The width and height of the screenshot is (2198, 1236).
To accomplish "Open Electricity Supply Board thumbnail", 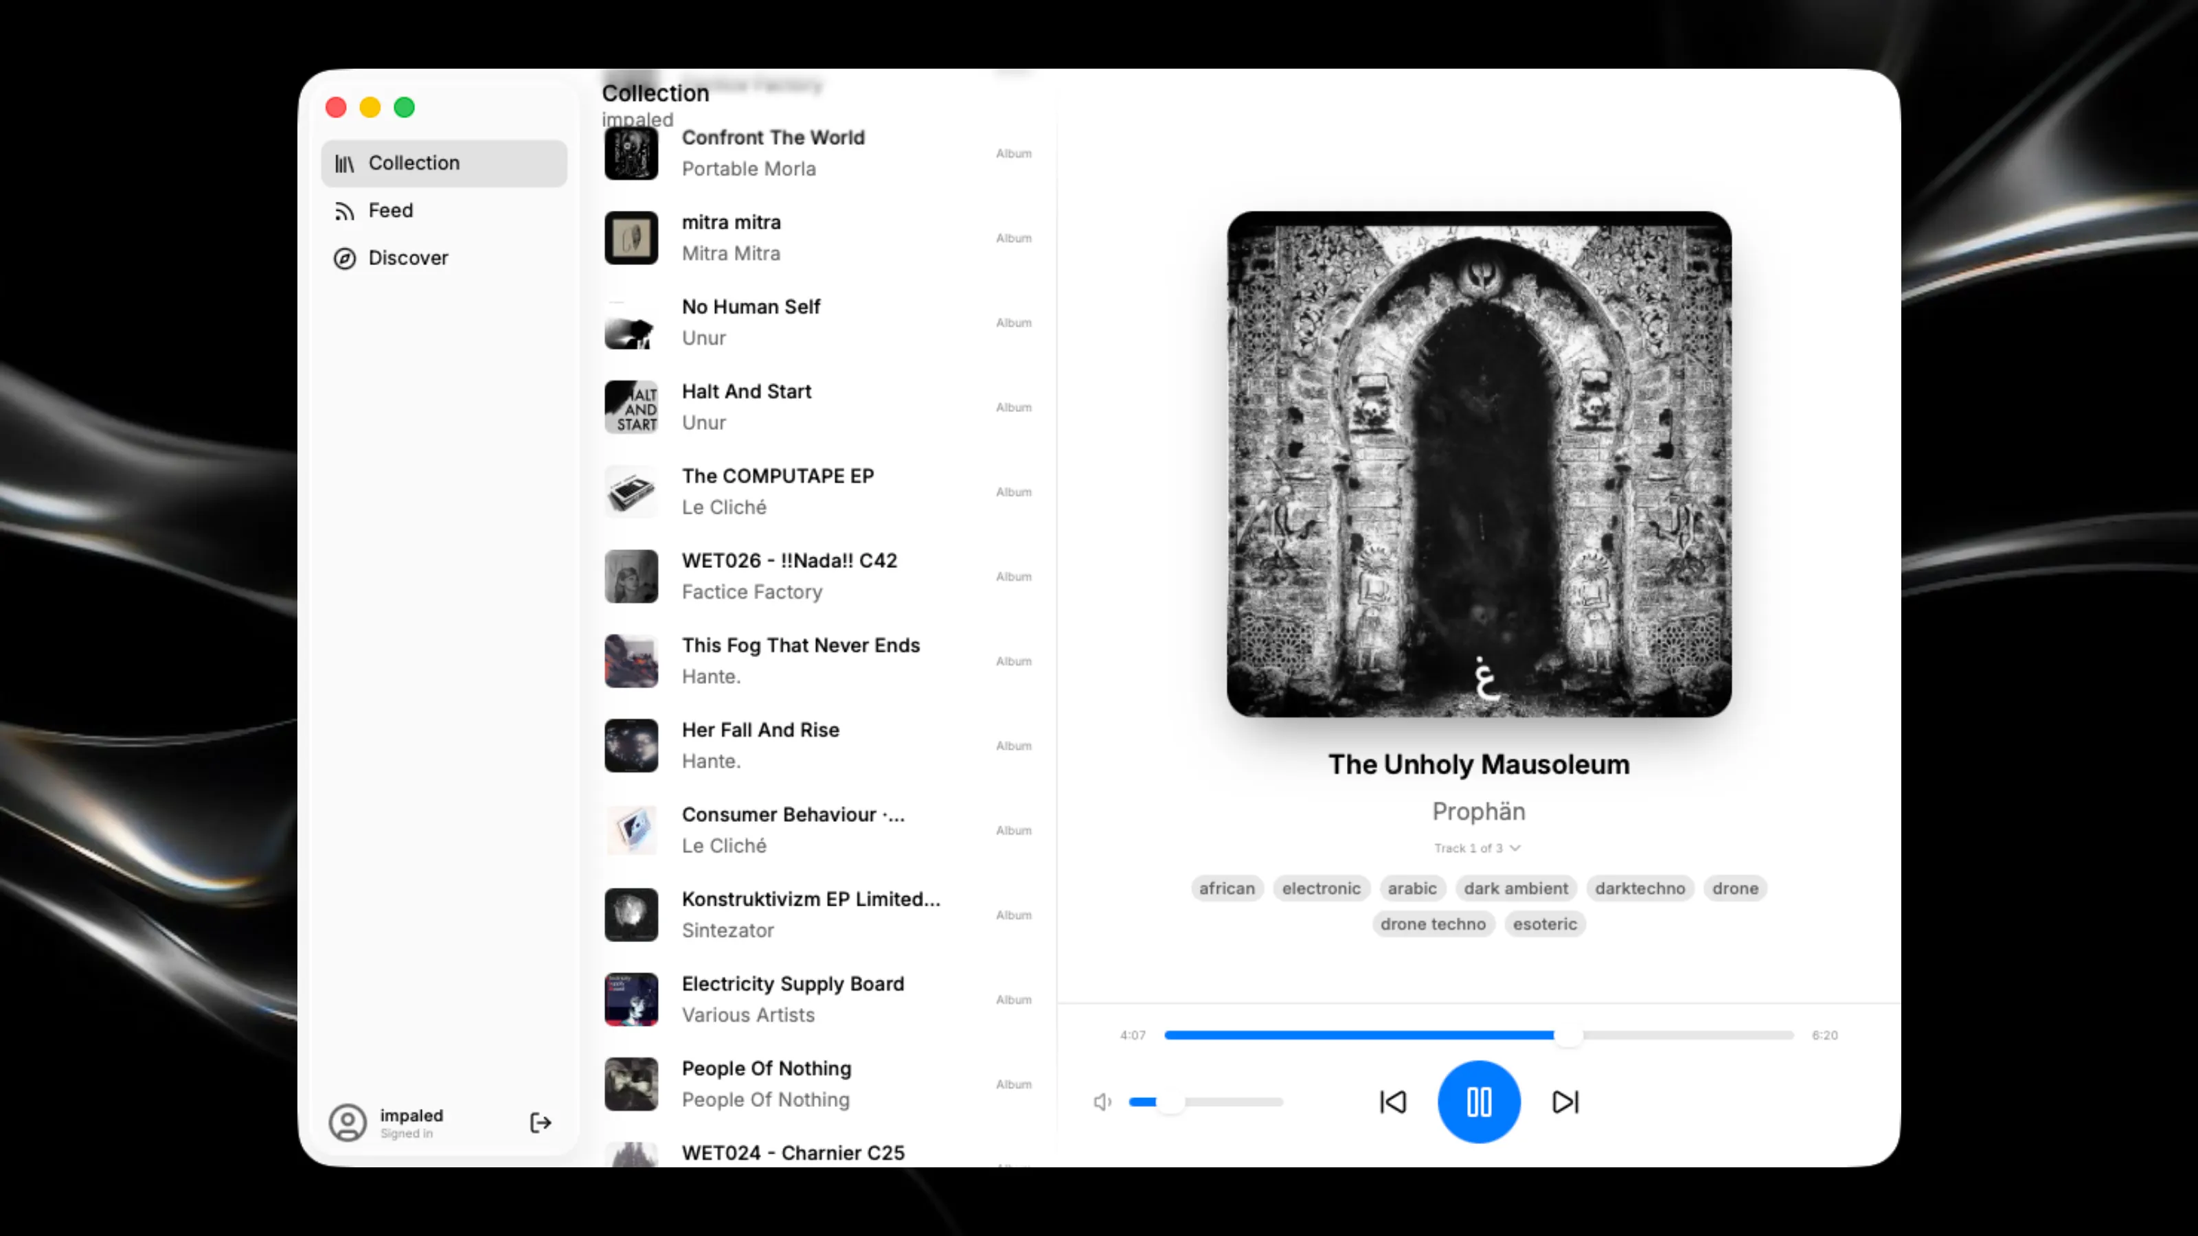I will click(x=631, y=1000).
